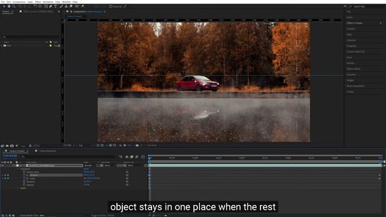The height and width of the screenshot is (217, 386).
Task: Open Character panel in right sidebar
Action: click(351, 40)
